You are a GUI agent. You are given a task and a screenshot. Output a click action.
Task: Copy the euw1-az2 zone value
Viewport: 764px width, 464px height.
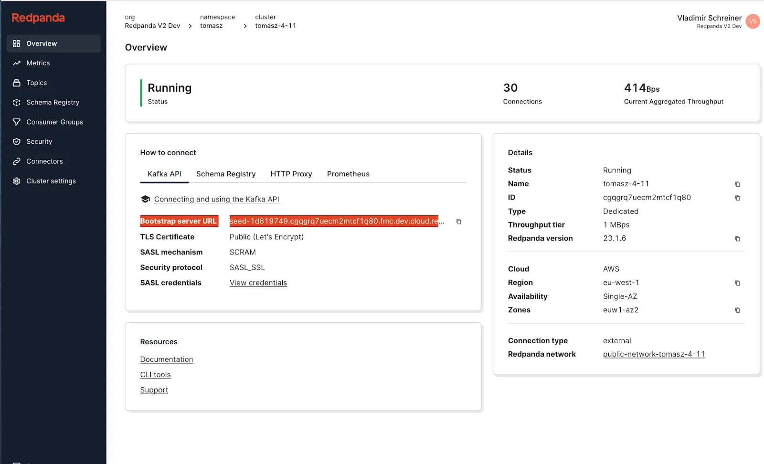pos(738,310)
